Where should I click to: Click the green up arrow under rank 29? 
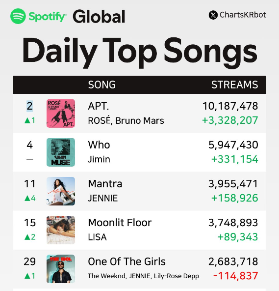[x=27, y=276]
